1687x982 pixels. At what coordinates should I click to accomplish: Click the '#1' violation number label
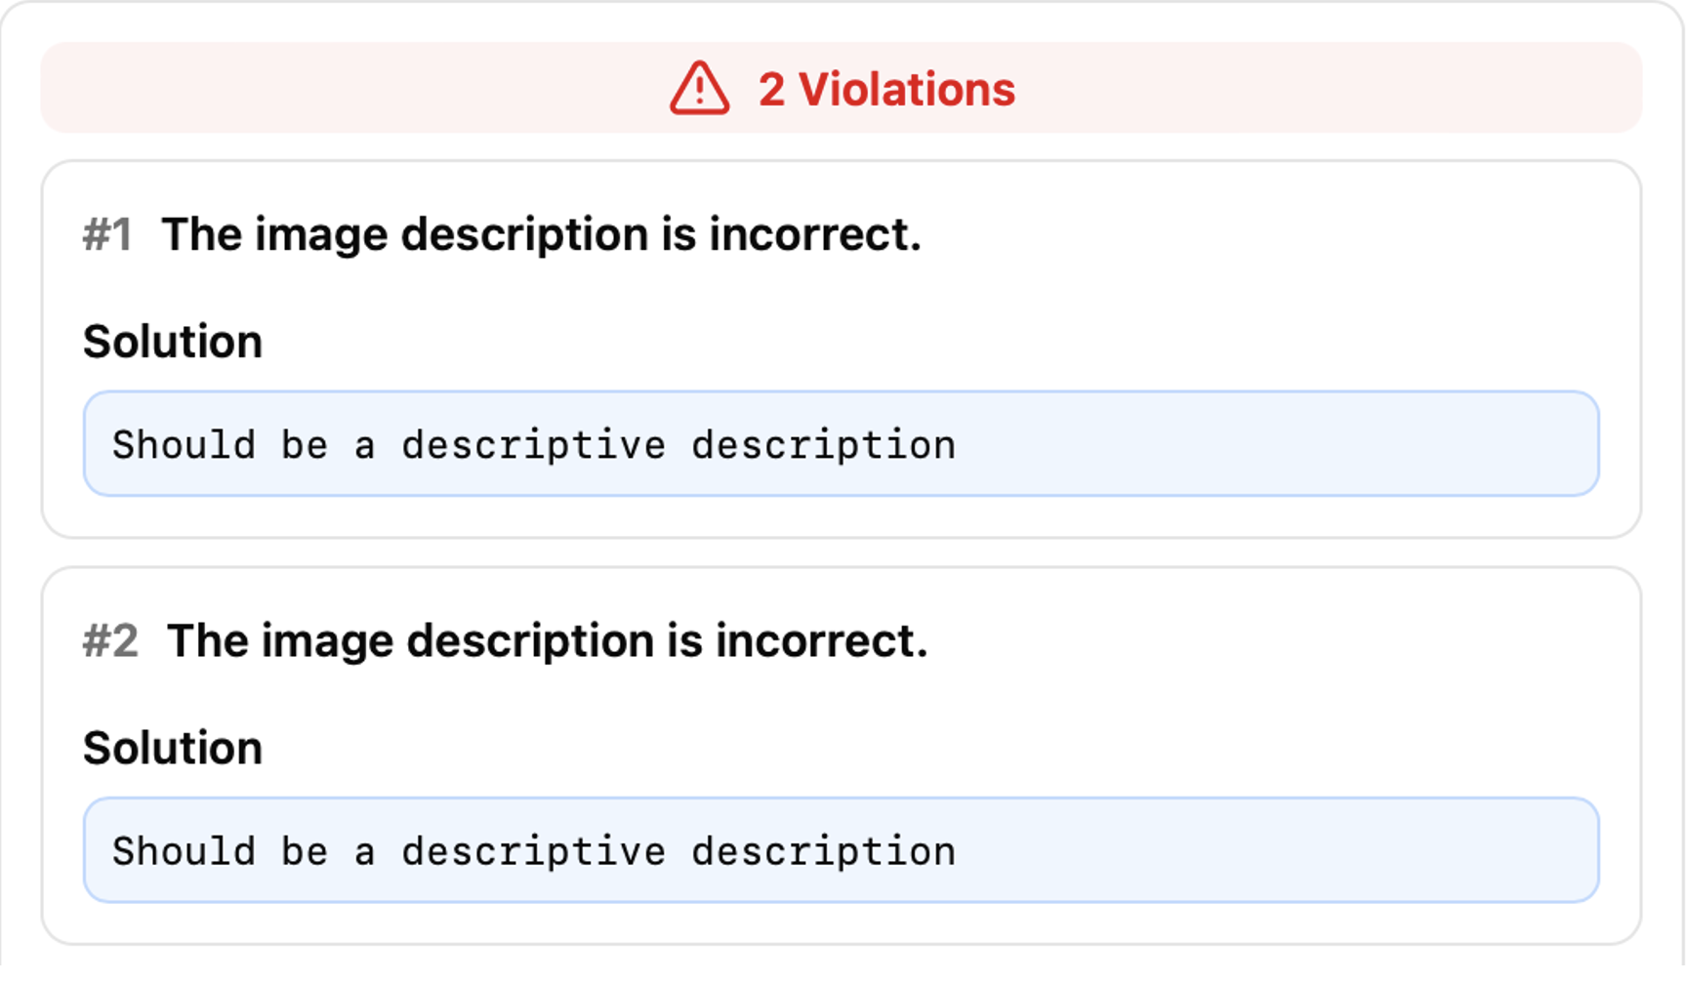(112, 233)
